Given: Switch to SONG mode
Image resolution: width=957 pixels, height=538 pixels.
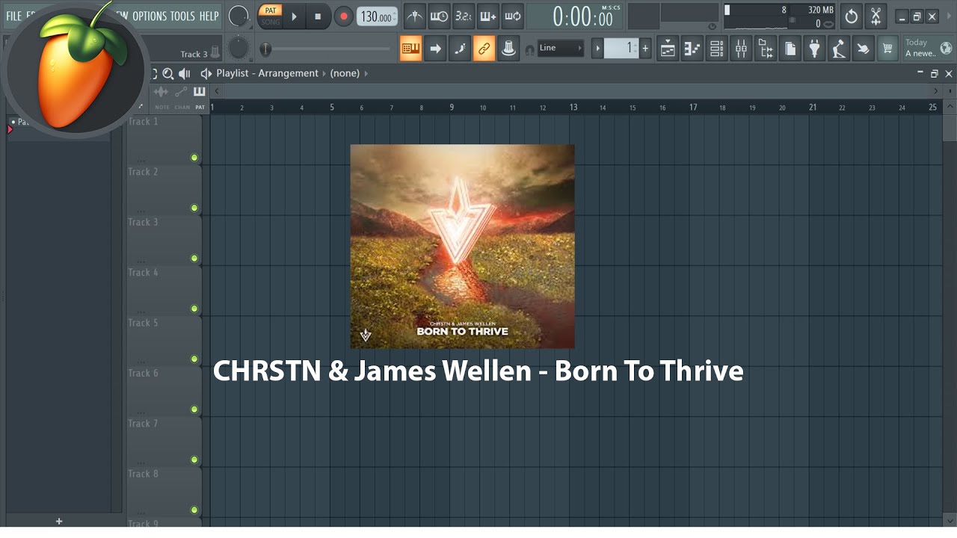Looking at the screenshot, I should [271, 22].
